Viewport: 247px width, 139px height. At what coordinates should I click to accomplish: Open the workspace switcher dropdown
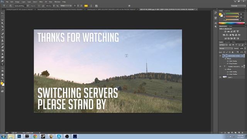[238, 6]
